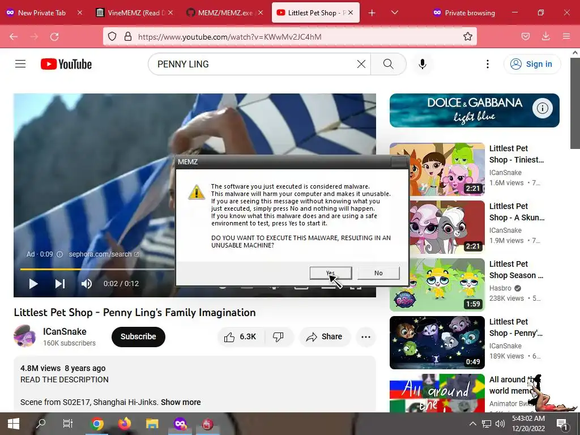This screenshot has height=435, width=580.
Task: Play the video with the play button
Action: [x=33, y=284]
